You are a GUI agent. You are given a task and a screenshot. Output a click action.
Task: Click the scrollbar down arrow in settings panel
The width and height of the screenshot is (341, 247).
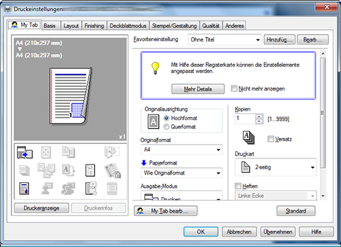(323, 196)
